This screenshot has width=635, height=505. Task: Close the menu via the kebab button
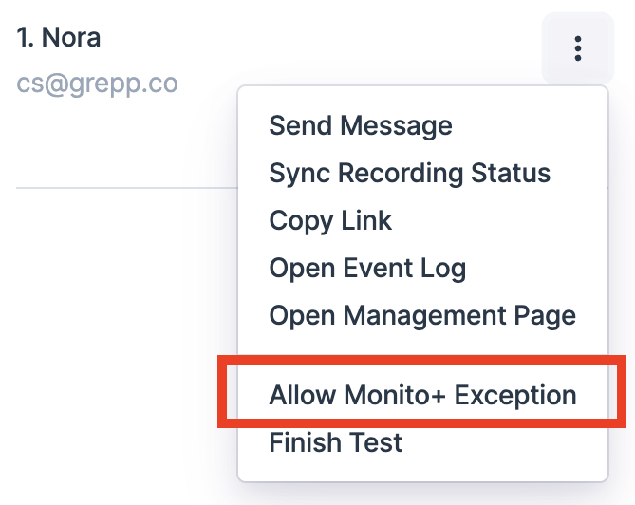577,48
